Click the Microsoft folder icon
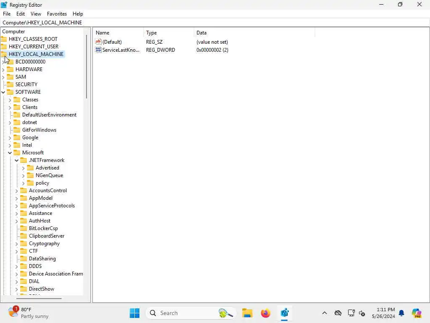Image resolution: width=430 pixels, height=323 pixels. 17,153
